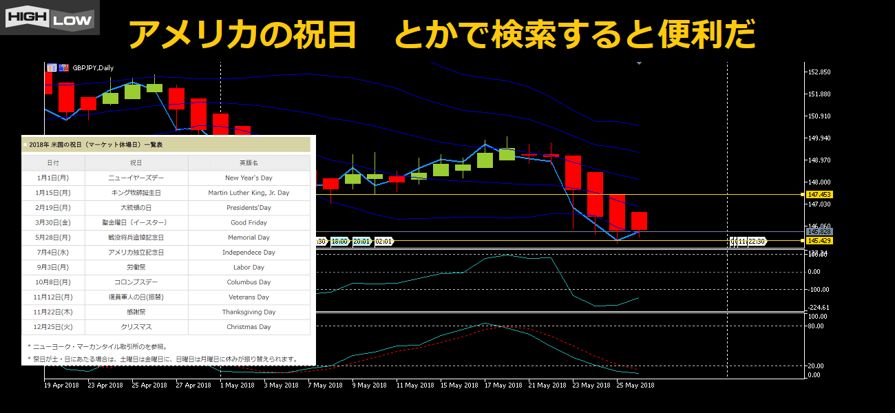The image size is (895, 413).
Task: Click the icon left of GBPJPY,Daily label
Action: (64, 67)
